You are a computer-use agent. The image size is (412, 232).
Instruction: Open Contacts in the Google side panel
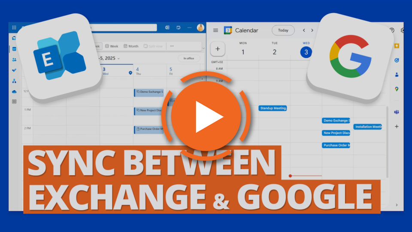pos(397,75)
